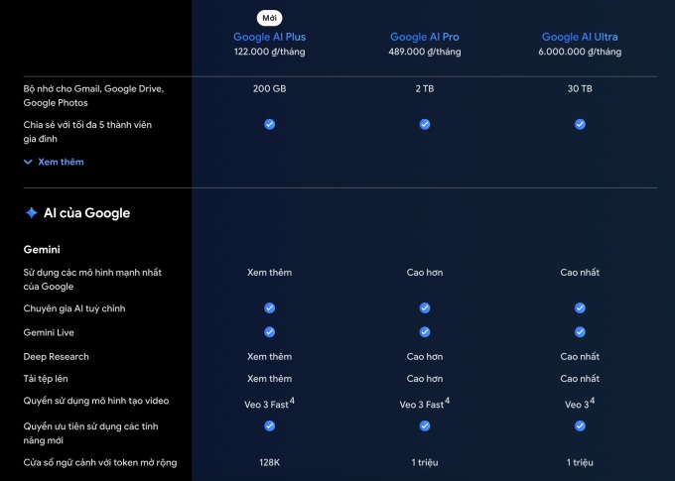The height and width of the screenshot is (481, 675).
Task: Click the sparkle icon beside AI của Google
Action: [x=31, y=212]
